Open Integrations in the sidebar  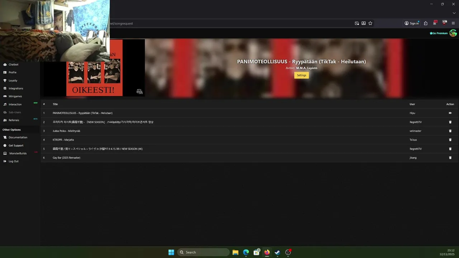[16, 89]
